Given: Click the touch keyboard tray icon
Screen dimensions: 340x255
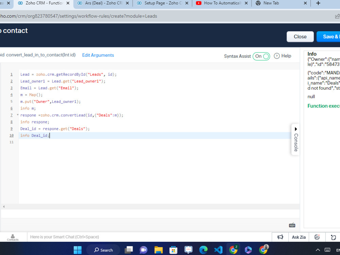Looking at the screenshot, I should [x=327, y=250].
